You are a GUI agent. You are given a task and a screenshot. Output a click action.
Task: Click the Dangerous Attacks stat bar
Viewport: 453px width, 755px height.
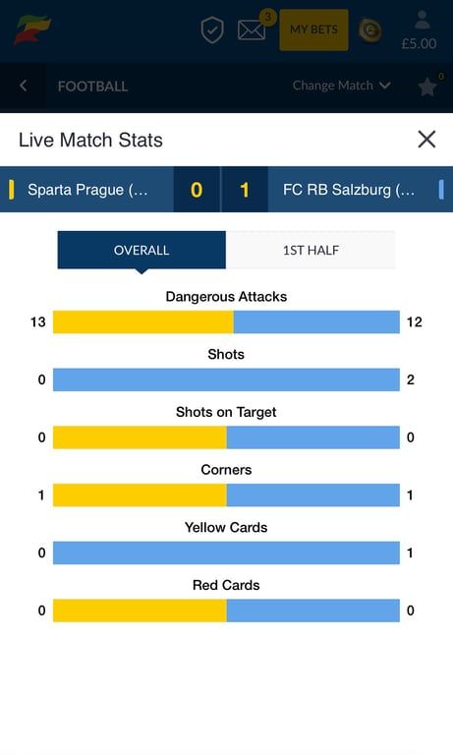pyautogui.click(x=226, y=322)
